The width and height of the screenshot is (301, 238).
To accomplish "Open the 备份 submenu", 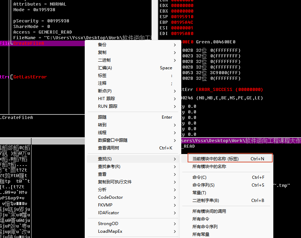I will 133,45.
